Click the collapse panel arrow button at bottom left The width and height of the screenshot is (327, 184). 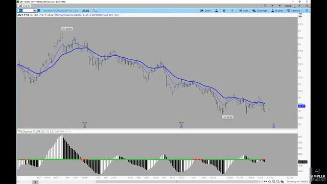coord(35,182)
